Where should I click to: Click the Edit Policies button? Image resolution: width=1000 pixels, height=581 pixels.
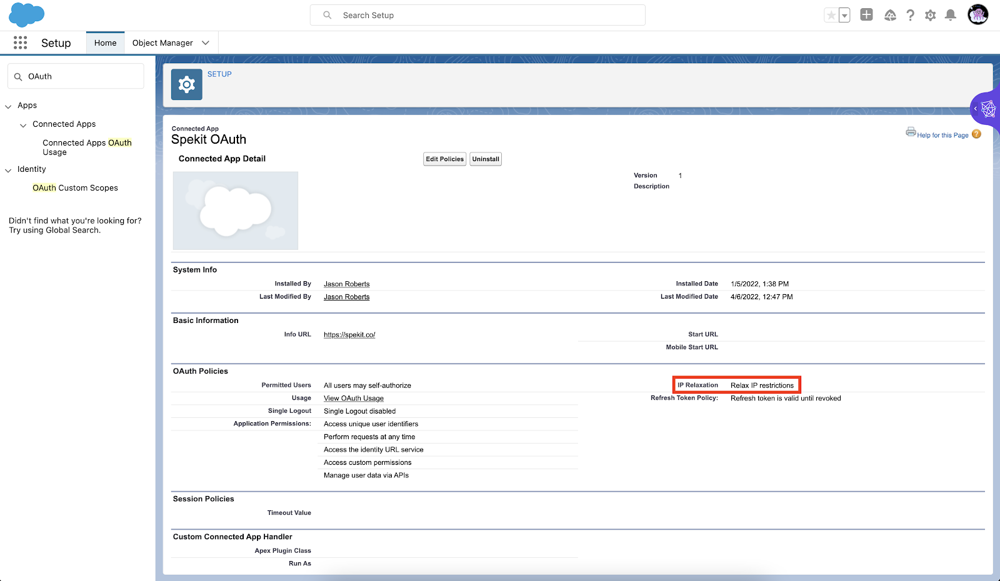coord(444,159)
